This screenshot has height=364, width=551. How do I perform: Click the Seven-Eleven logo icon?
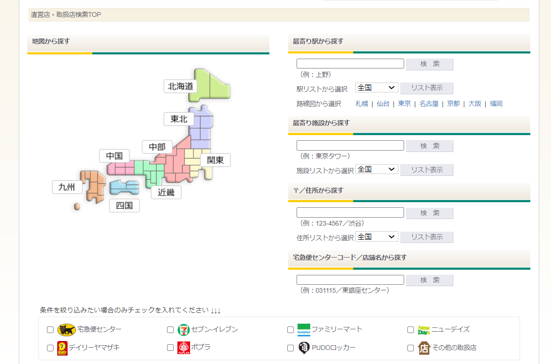pos(184,330)
